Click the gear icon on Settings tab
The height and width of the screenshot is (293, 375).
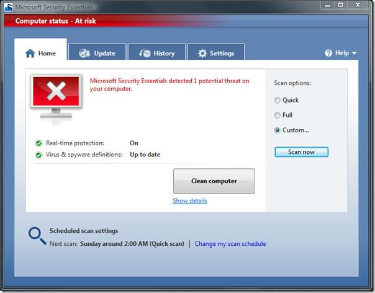point(202,53)
